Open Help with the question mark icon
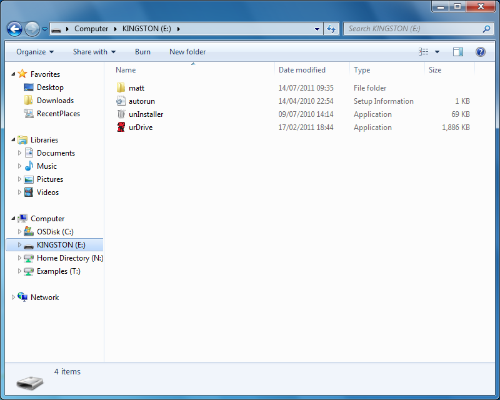The image size is (500, 400). [480, 52]
